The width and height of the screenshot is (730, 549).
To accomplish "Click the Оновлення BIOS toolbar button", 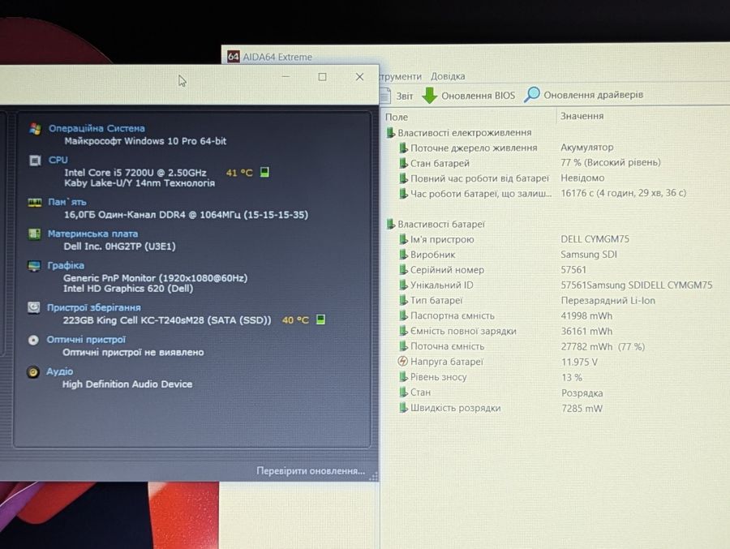I will (468, 96).
